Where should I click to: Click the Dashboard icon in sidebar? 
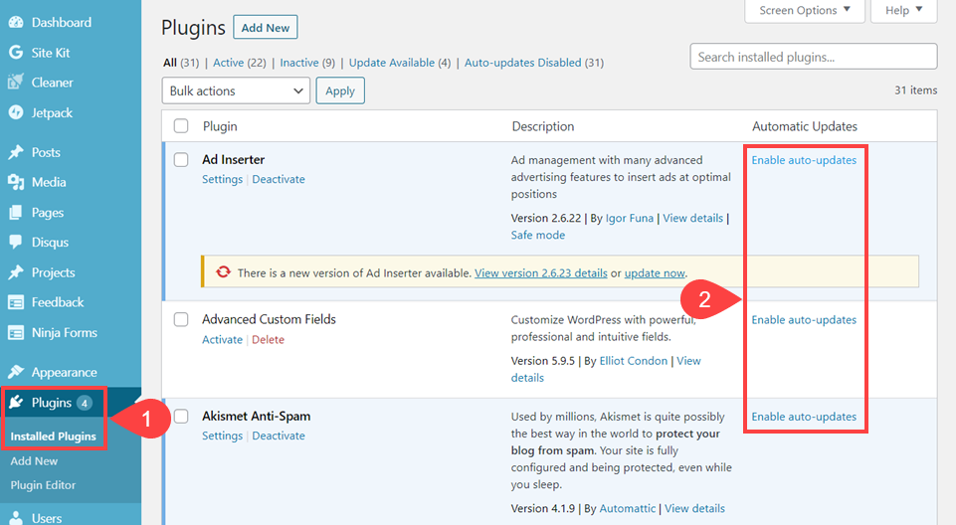tap(16, 22)
